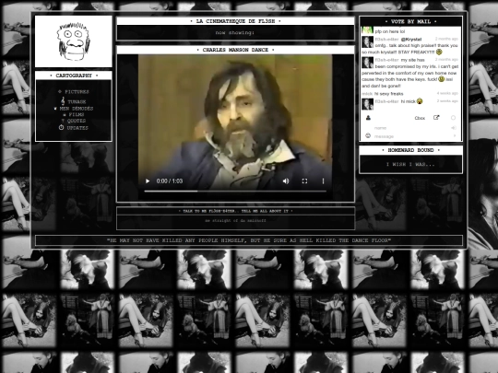The width and height of the screenshot is (498, 373).
Task: Open the Quotes page in Cartography
Action: [x=77, y=121]
